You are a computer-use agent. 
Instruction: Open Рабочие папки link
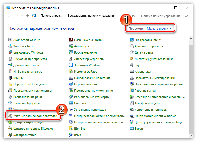point(145,91)
